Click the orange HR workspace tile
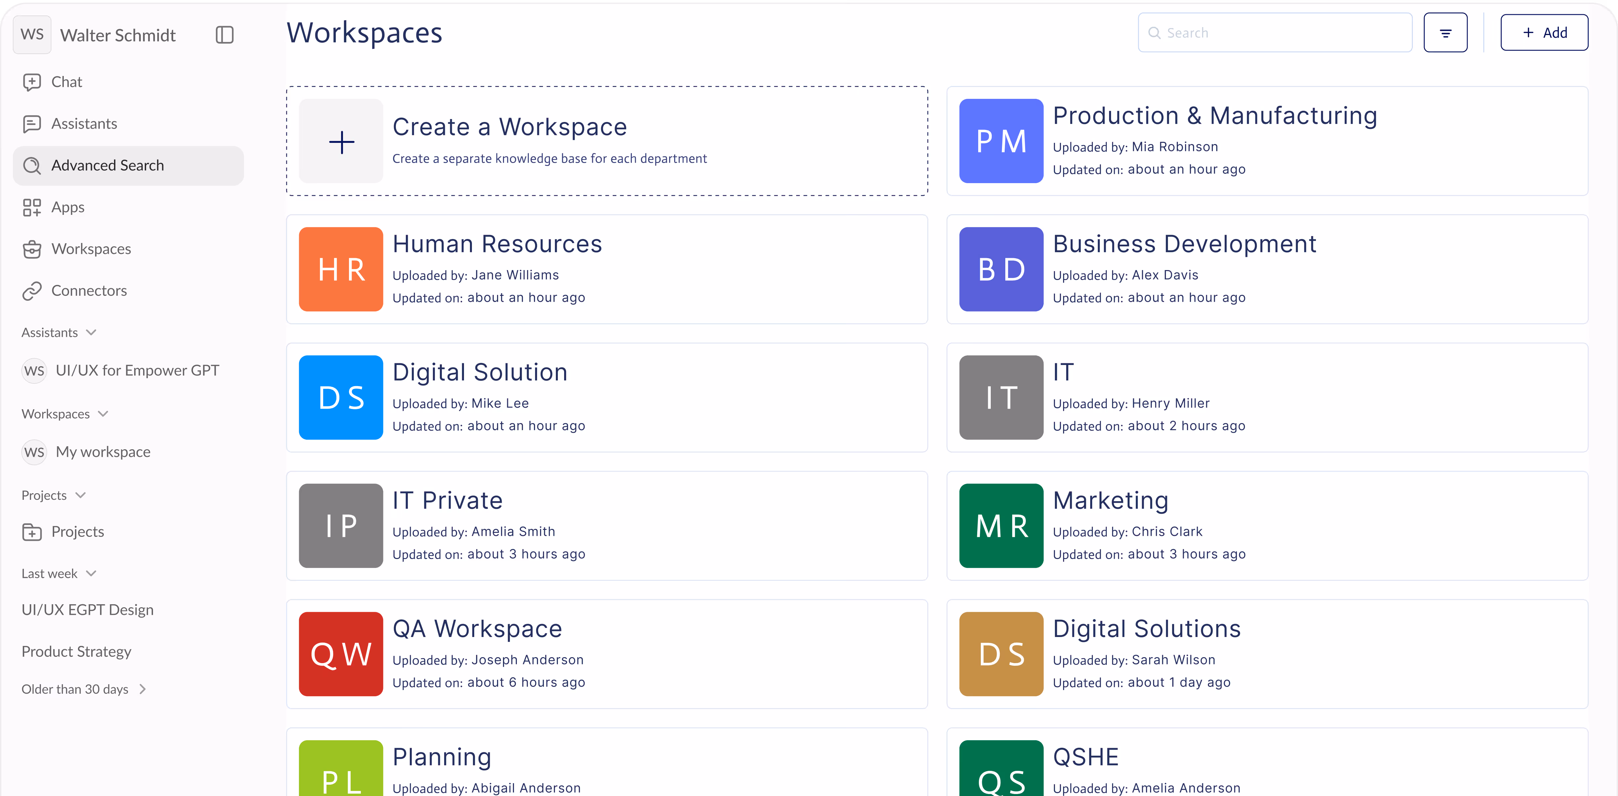Viewport: 1618px width, 796px height. coord(341,269)
